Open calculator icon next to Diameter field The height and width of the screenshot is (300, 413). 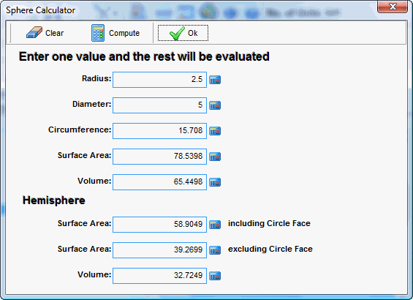pyautogui.click(x=215, y=105)
